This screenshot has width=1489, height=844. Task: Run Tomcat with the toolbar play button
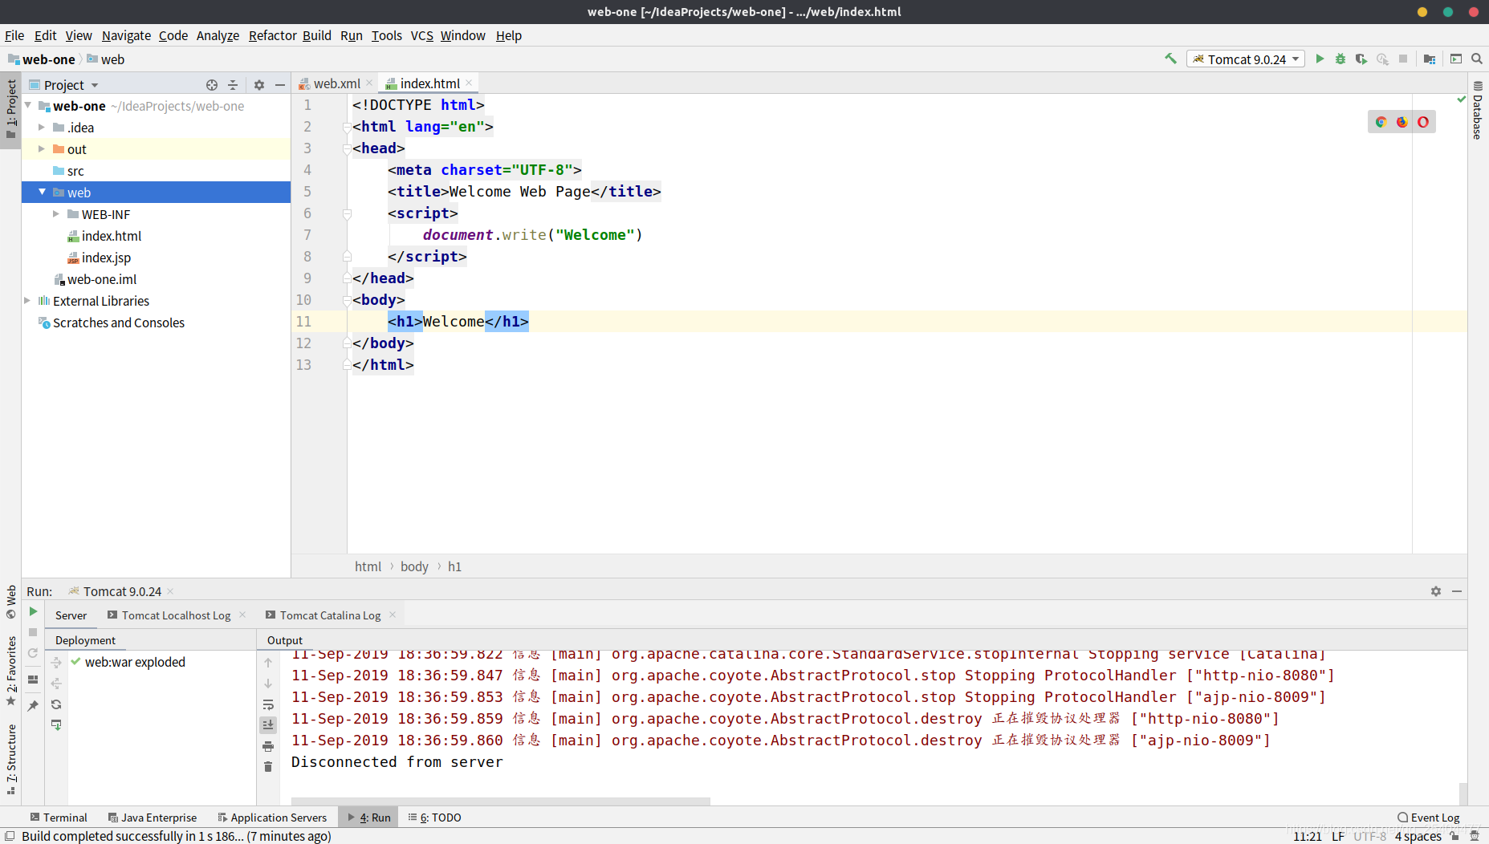click(1320, 59)
